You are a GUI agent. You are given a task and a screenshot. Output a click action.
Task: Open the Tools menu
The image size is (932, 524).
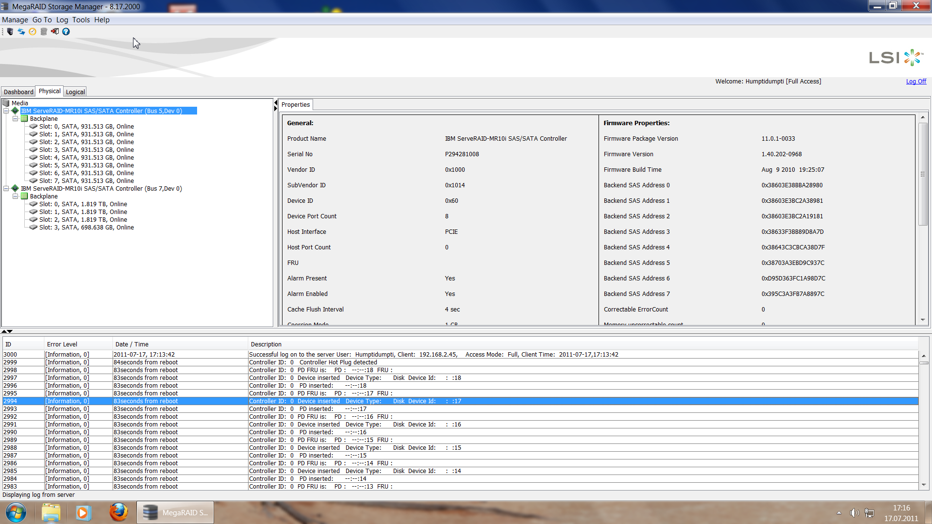pos(81,20)
